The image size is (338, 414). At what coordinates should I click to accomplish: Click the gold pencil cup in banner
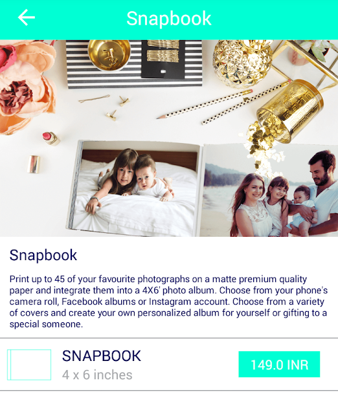[x=290, y=111]
